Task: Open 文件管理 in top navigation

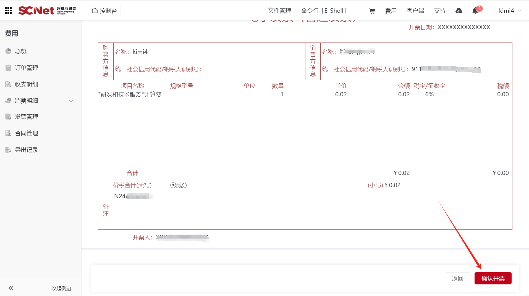Action: pos(279,11)
